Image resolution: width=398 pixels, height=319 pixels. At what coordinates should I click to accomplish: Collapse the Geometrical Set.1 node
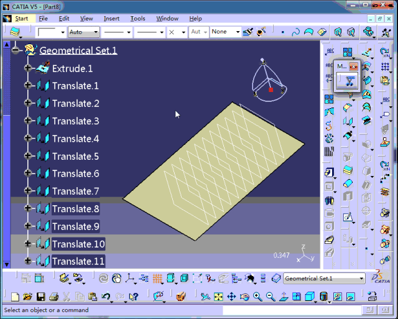pos(16,50)
